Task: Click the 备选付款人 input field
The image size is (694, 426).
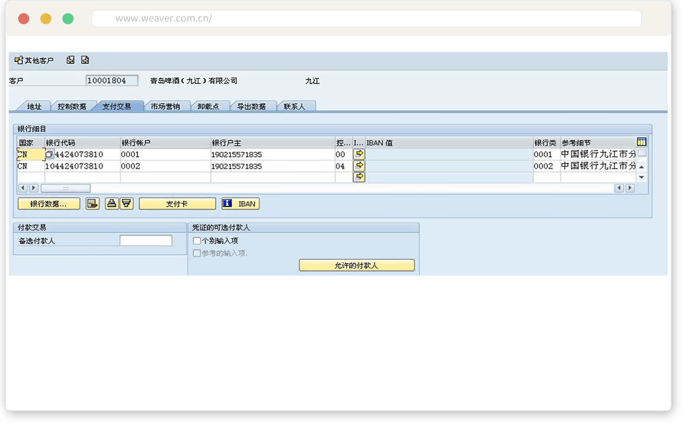Action: (x=146, y=241)
